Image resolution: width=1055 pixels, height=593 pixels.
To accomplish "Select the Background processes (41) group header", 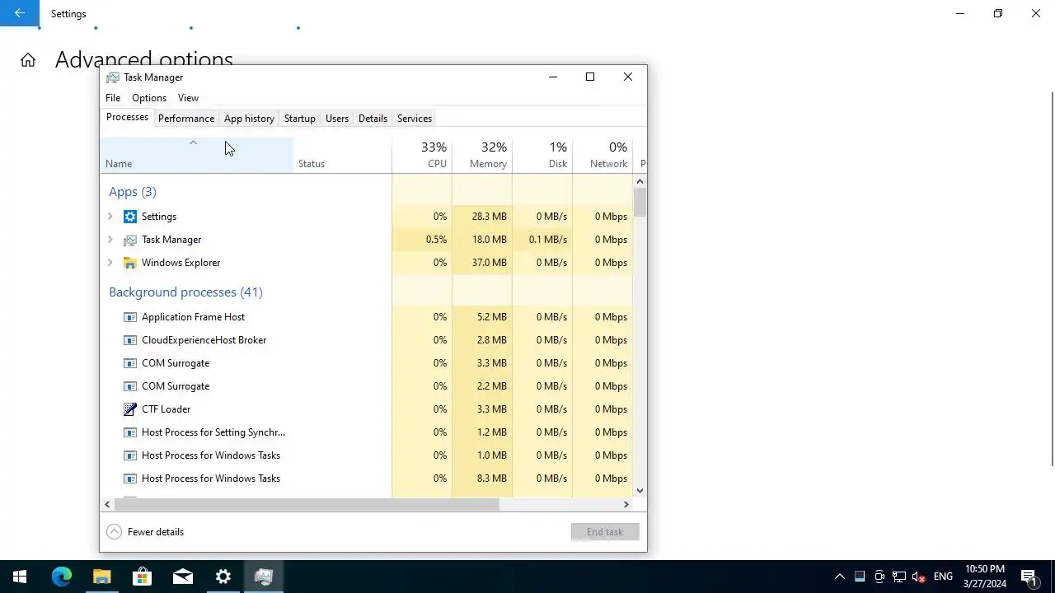I will click(x=185, y=292).
